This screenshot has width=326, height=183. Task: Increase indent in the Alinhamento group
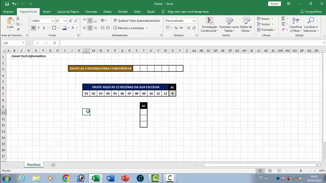(x=108, y=28)
